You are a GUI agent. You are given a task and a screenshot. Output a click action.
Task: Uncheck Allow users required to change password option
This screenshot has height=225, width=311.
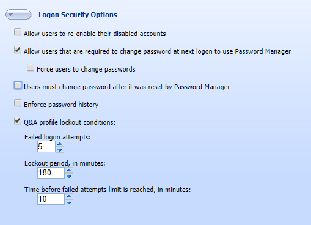(x=18, y=50)
